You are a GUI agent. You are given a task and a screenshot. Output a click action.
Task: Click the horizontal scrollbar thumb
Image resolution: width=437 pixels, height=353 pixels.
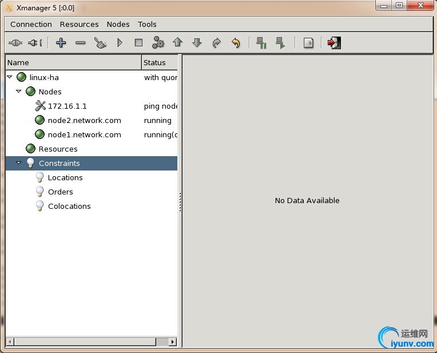85,342
